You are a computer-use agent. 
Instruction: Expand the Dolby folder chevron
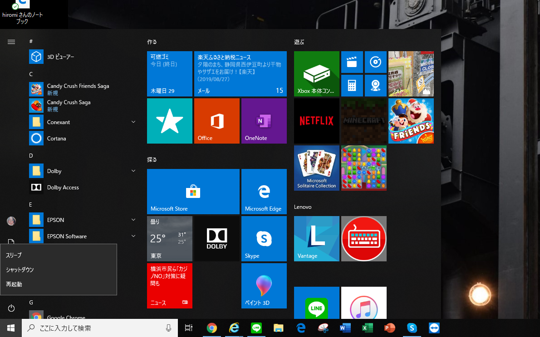coord(133,171)
